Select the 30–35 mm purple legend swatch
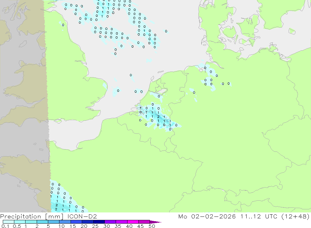Screen dimensions: 311x228 [x=110, y=222]
